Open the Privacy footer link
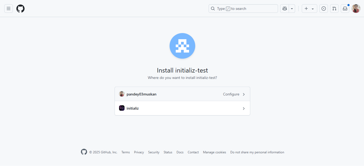 click(139, 152)
